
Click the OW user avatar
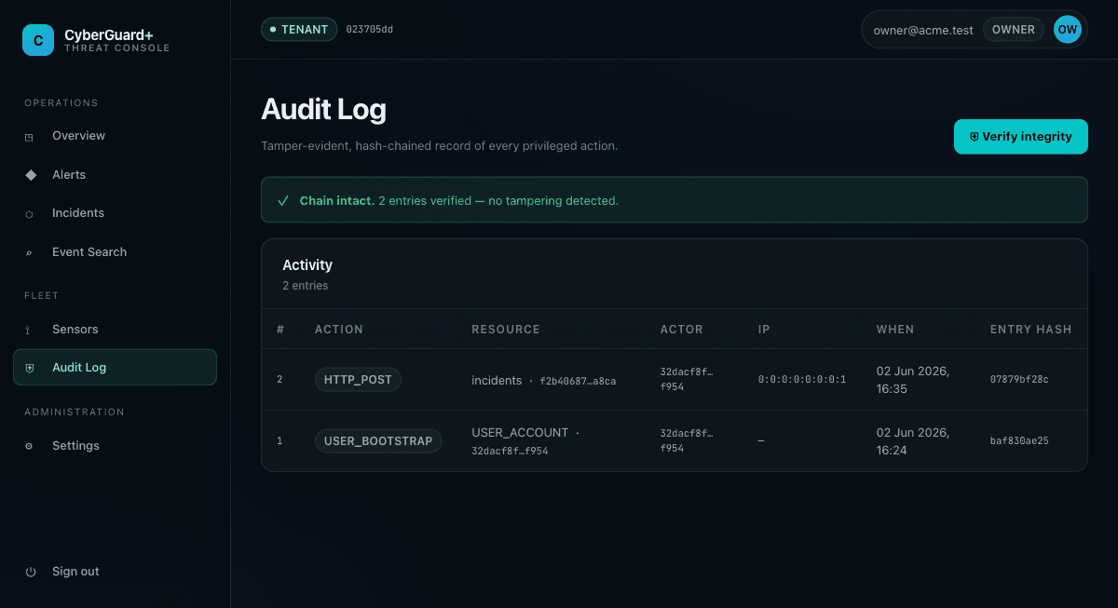(1068, 30)
